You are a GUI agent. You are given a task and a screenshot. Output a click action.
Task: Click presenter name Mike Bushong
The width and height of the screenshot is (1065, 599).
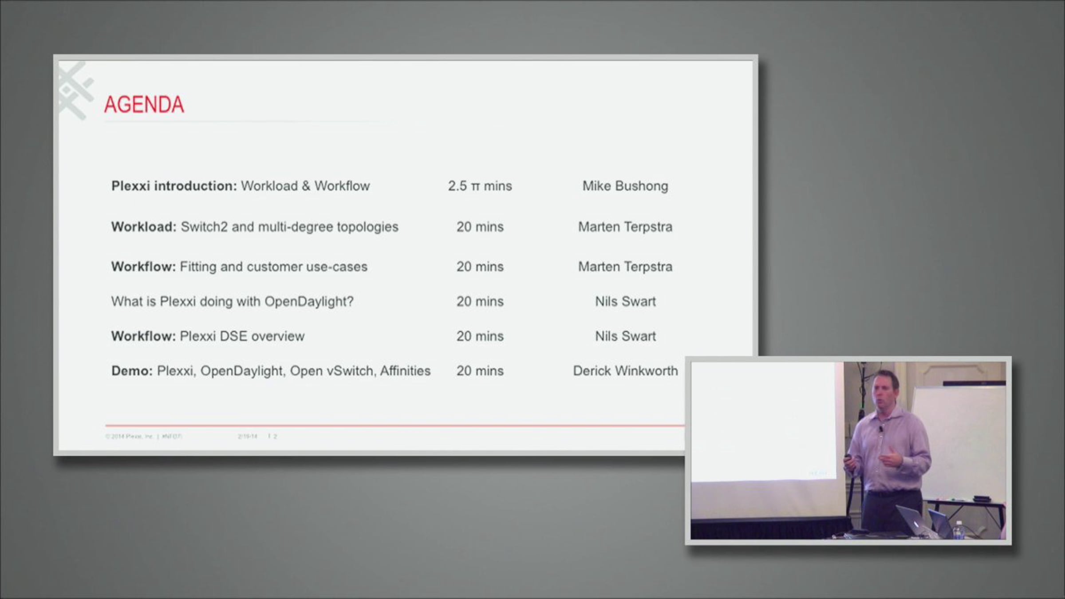tap(625, 186)
